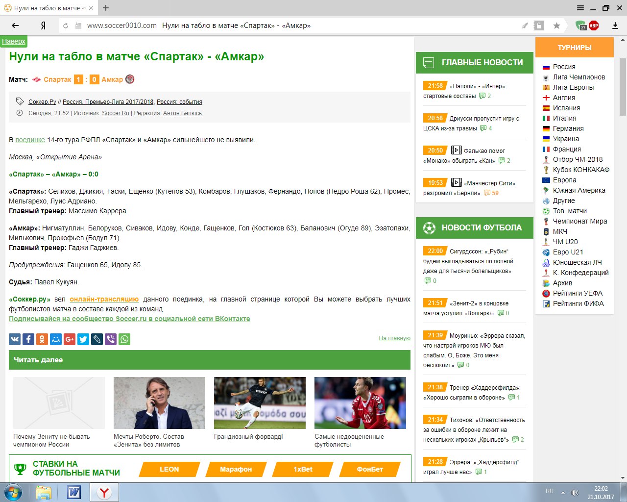The image size is (627, 502).
Task: Share the article via Viber
Action: coord(111,339)
